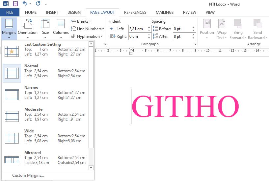Switch to the REFERENCES tab
This screenshot has width=269, height=181.
(x=135, y=12)
